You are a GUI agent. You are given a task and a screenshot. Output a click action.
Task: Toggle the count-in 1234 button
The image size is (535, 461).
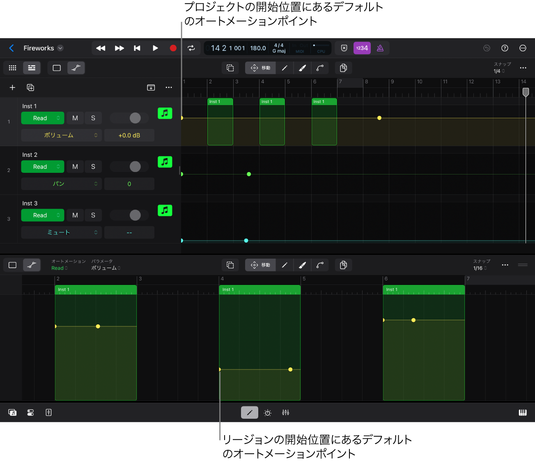click(362, 48)
